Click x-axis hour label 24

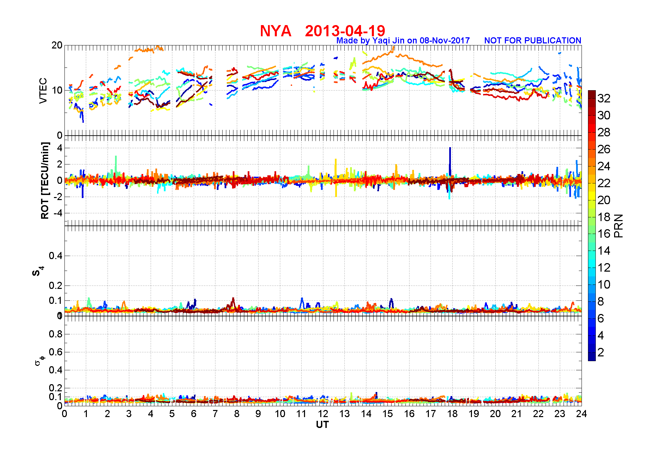tap(582, 414)
